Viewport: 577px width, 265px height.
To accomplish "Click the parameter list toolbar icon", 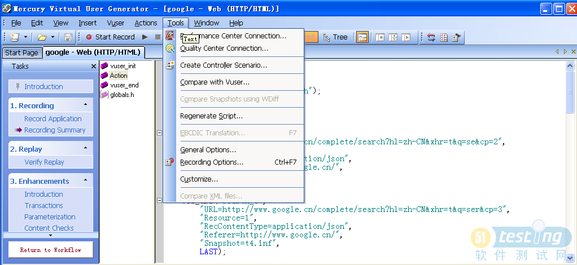I will tap(444, 37).
